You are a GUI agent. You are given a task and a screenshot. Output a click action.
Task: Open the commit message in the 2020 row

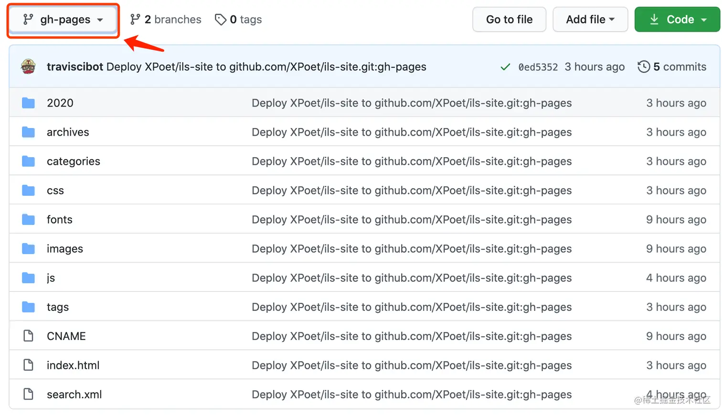[412, 103]
